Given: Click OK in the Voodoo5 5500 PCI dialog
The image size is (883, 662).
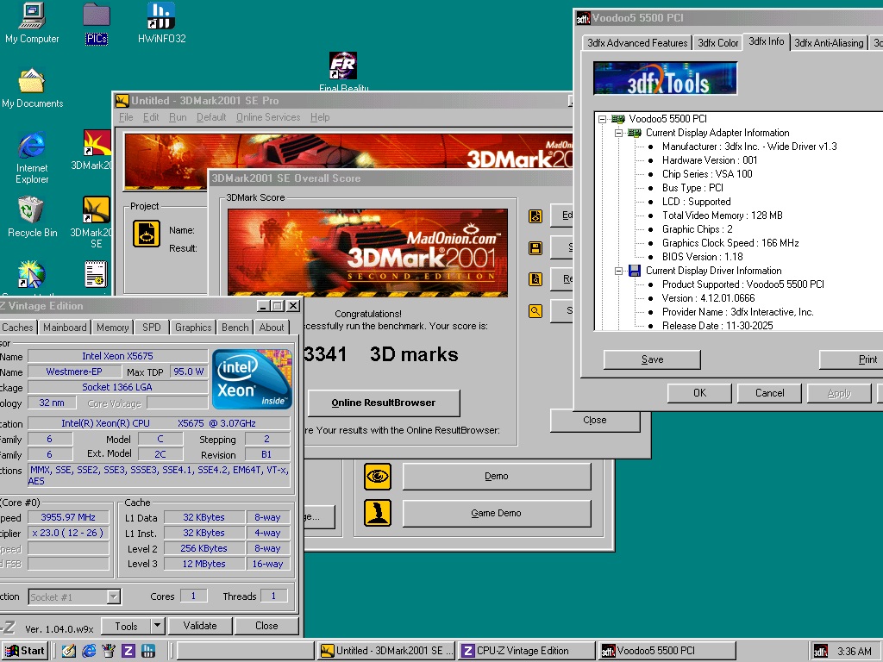Looking at the screenshot, I should pos(699,393).
